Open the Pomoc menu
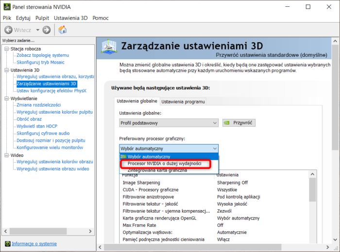340x252 pixels. (101, 18)
